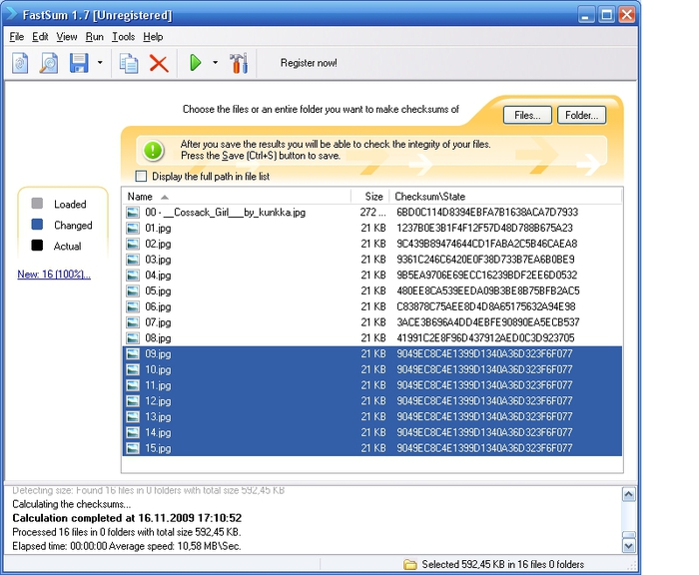
Task: Click the new checksum file toolbar icon
Action: click(x=20, y=63)
